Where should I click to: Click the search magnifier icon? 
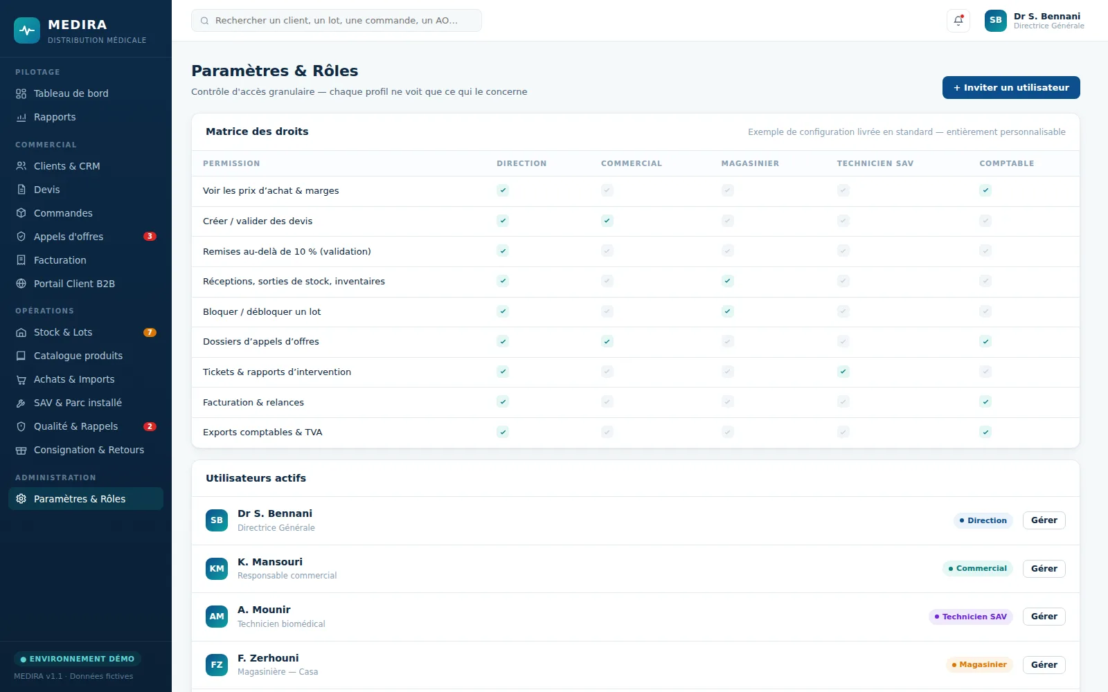(x=205, y=21)
